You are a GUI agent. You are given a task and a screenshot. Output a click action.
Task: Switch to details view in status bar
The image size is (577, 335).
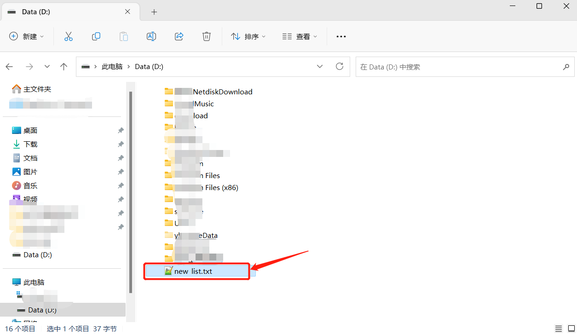558,329
